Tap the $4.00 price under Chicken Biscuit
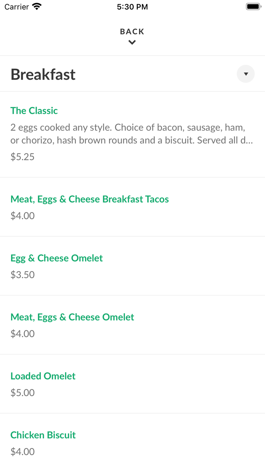Viewport: 265px width, 472px height. pos(22,452)
